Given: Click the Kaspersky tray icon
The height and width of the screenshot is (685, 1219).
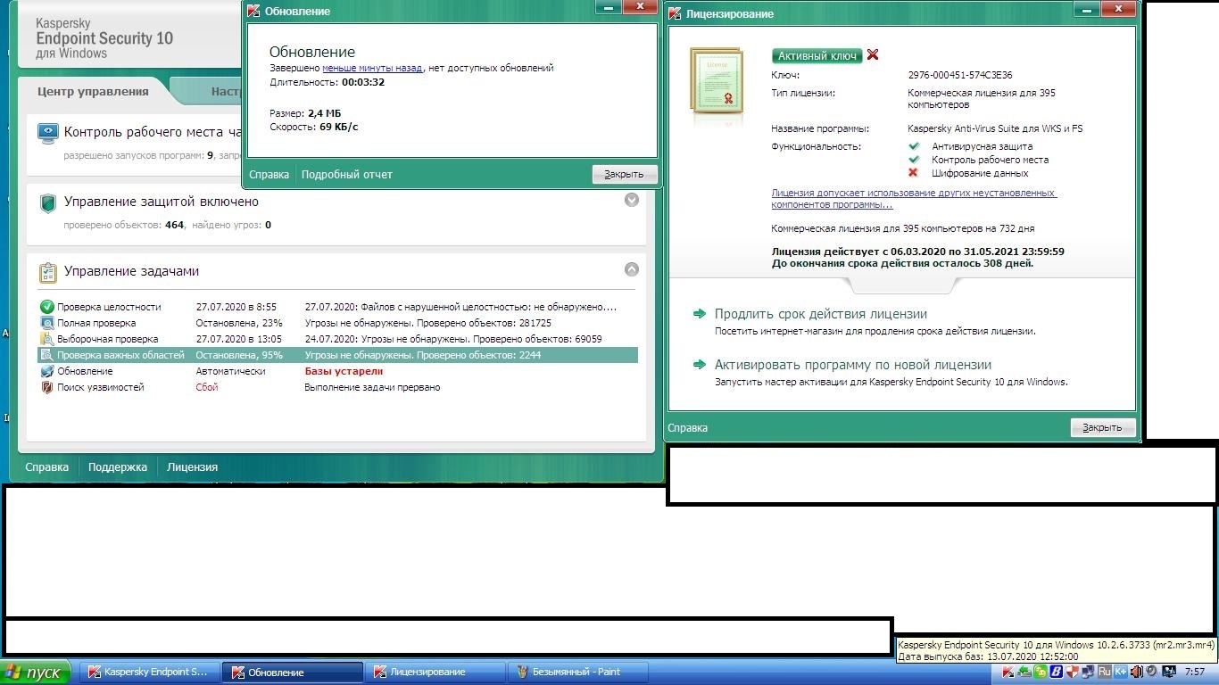Looking at the screenshot, I should point(1008,672).
